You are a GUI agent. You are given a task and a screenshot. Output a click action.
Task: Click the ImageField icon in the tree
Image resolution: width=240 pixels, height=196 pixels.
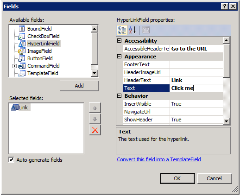pos(22,51)
